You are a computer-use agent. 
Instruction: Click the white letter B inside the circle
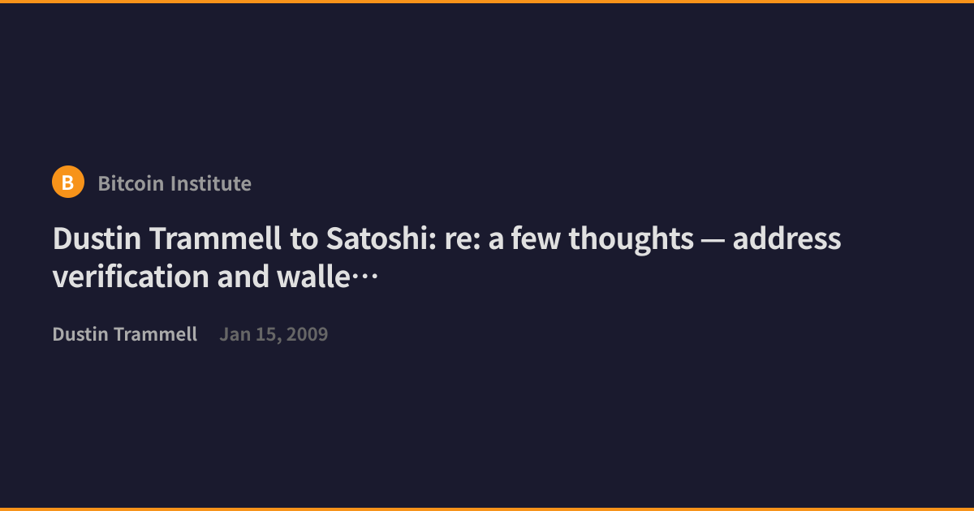pos(68,183)
